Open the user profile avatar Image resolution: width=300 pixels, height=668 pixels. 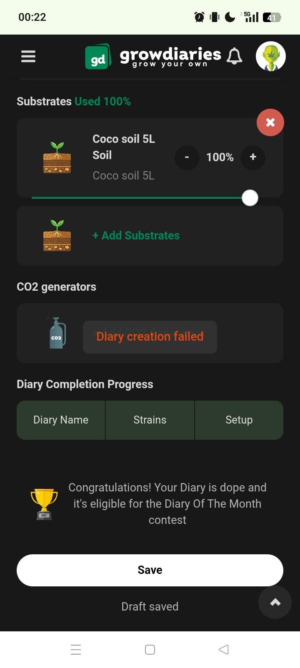click(x=270, y=56)
